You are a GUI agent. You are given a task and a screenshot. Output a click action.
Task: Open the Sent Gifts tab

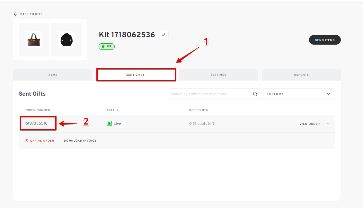[136, 75]
